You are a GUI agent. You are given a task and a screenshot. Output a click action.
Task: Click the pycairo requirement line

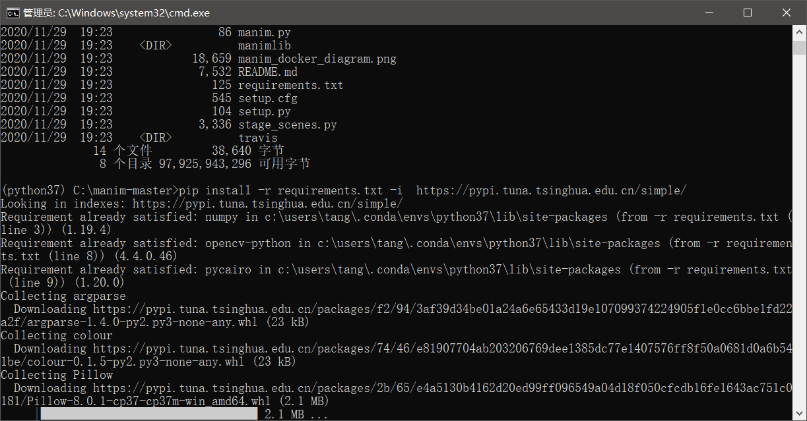396,276
